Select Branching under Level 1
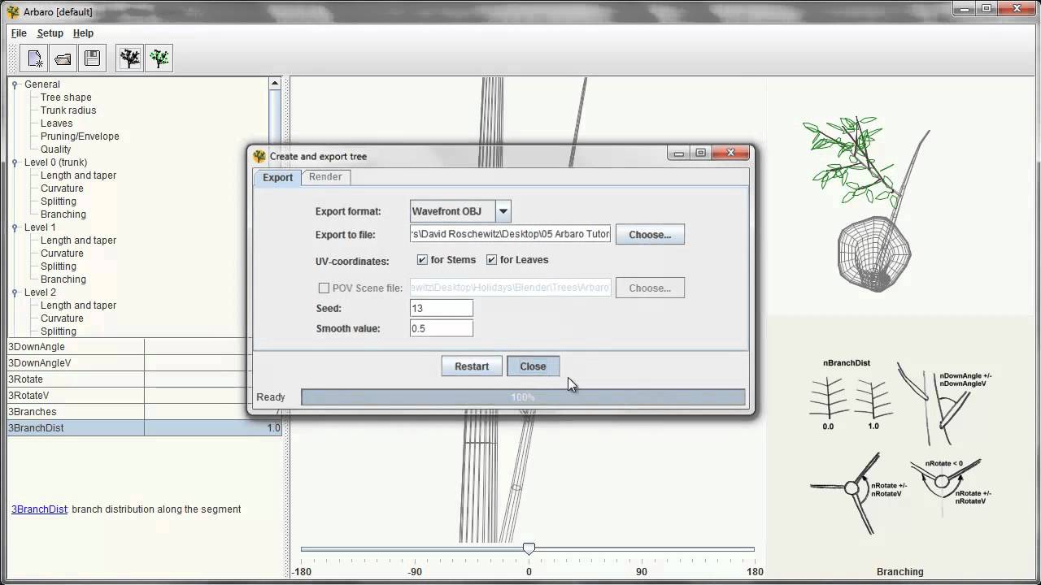Screen dimensions: 1041x585 click(63, 279)
